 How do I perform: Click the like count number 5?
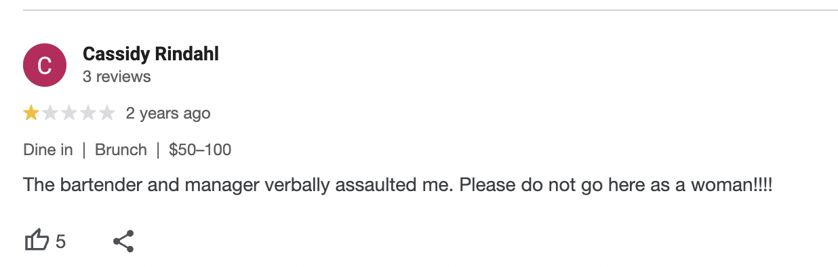[x=61, y=241]
